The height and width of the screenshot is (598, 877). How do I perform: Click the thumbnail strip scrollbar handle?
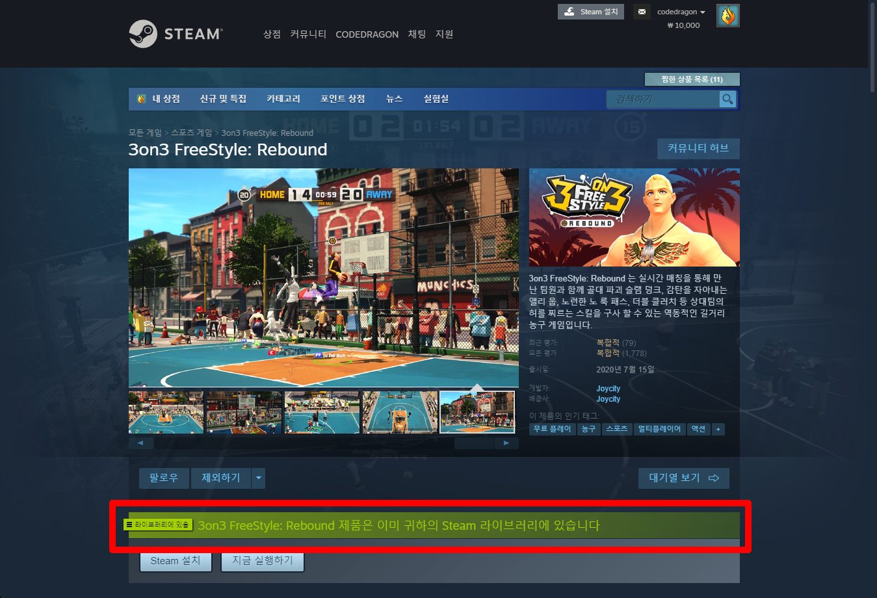475,443
